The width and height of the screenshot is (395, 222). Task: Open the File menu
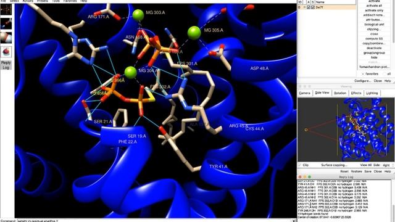pos(2,1)
